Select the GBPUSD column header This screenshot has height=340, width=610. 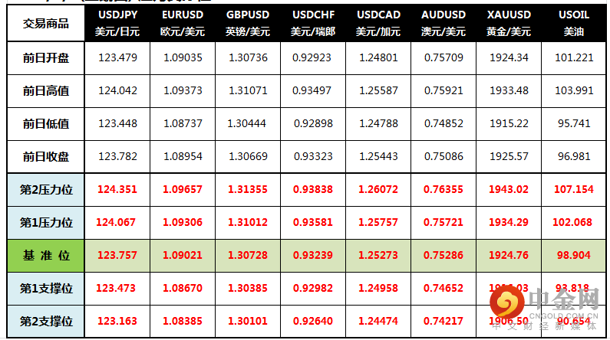tap(248, 23)
